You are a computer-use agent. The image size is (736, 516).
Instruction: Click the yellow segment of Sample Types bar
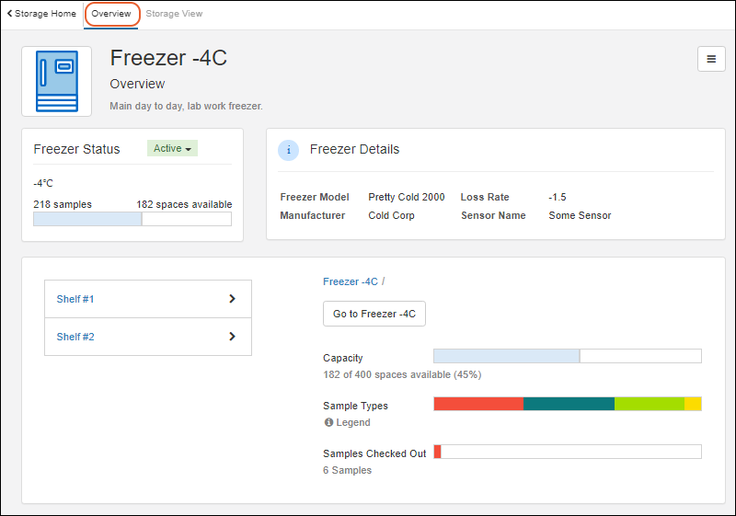tap(693, 404)
